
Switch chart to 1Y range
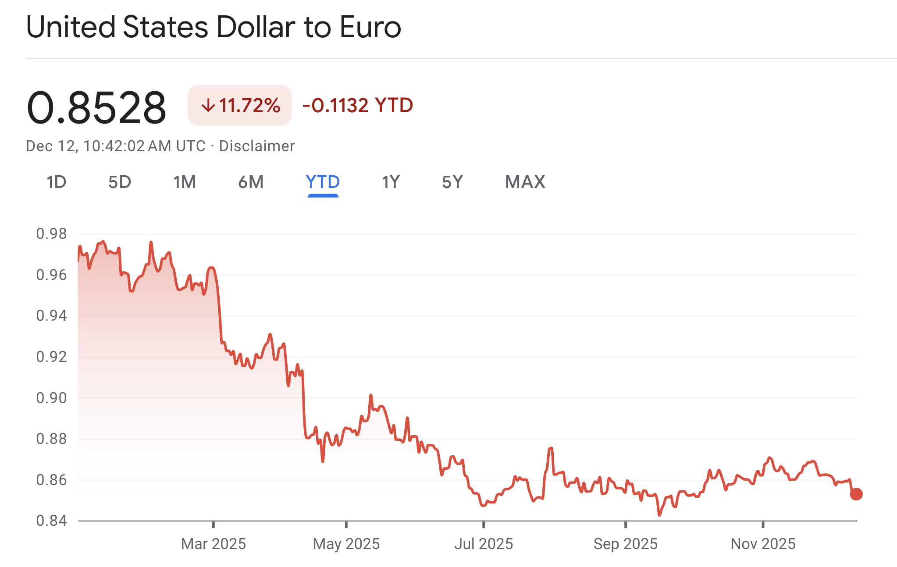click(391, 182)
